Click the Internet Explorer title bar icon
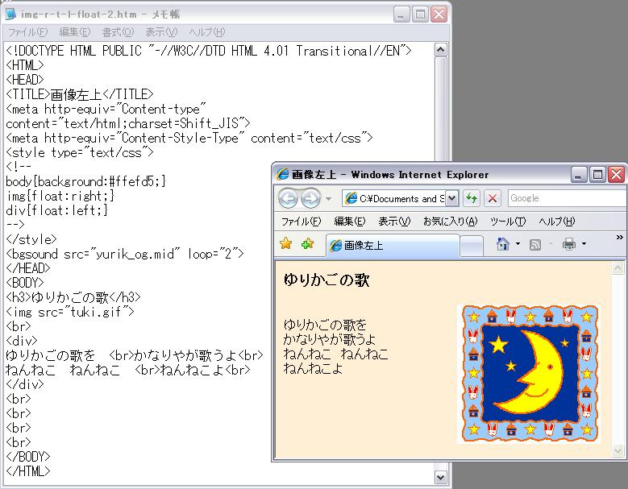 tap(282, 174)
